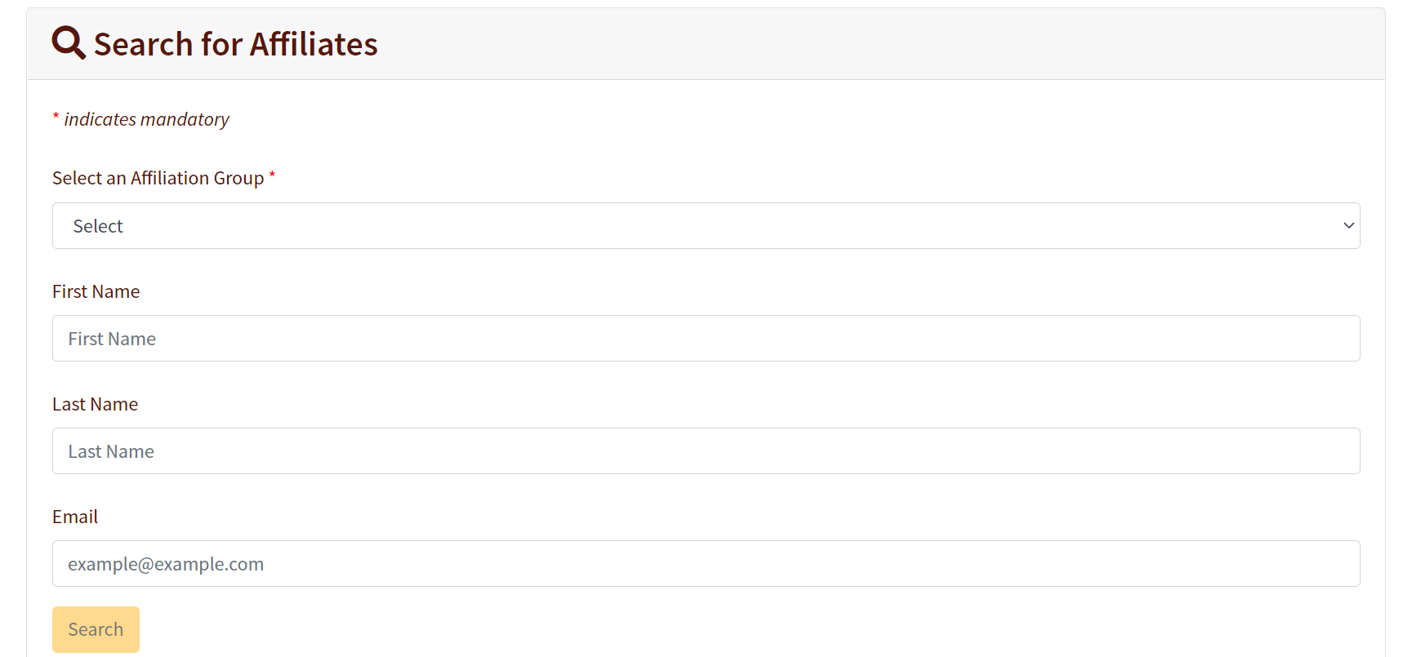Click the "First Name" placeholder text inside the textbox

point(112,339)
